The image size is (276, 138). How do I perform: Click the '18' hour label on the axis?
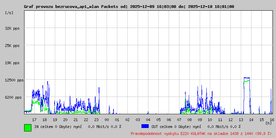coord(45,120)
